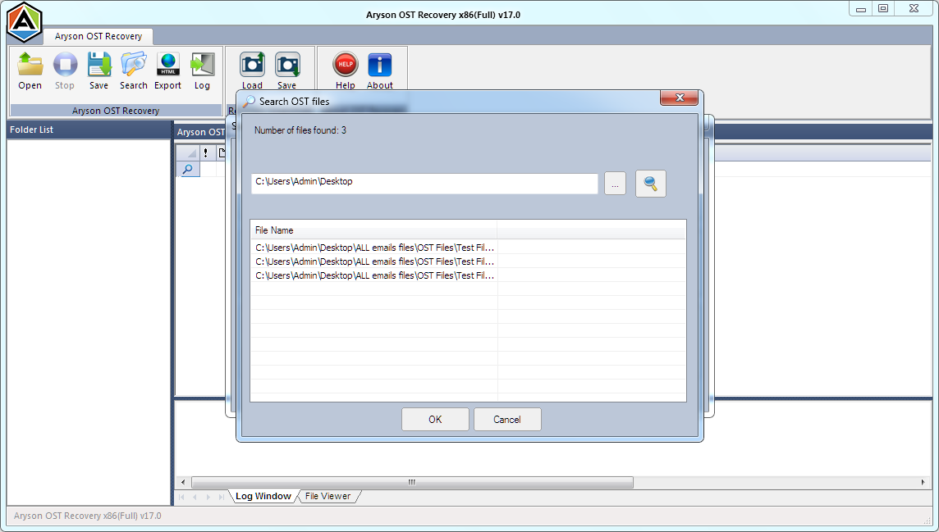Click the Folder List panel header
Viewport: 939px width, 532px height.
coord(89,130)
